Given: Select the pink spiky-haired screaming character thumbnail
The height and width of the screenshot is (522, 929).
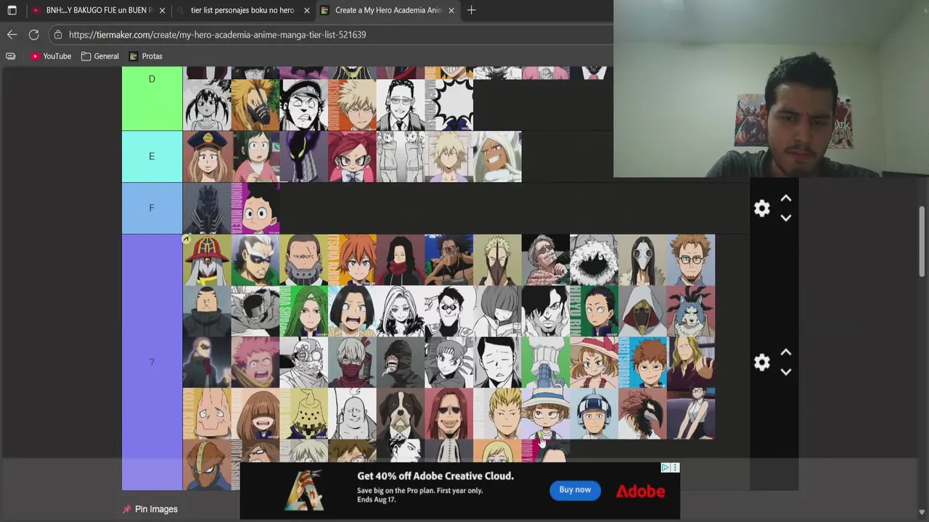Looking at the screenshot, I should (255, 362).
